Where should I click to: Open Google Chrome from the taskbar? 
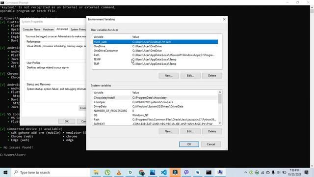click(x=141, y=173)
